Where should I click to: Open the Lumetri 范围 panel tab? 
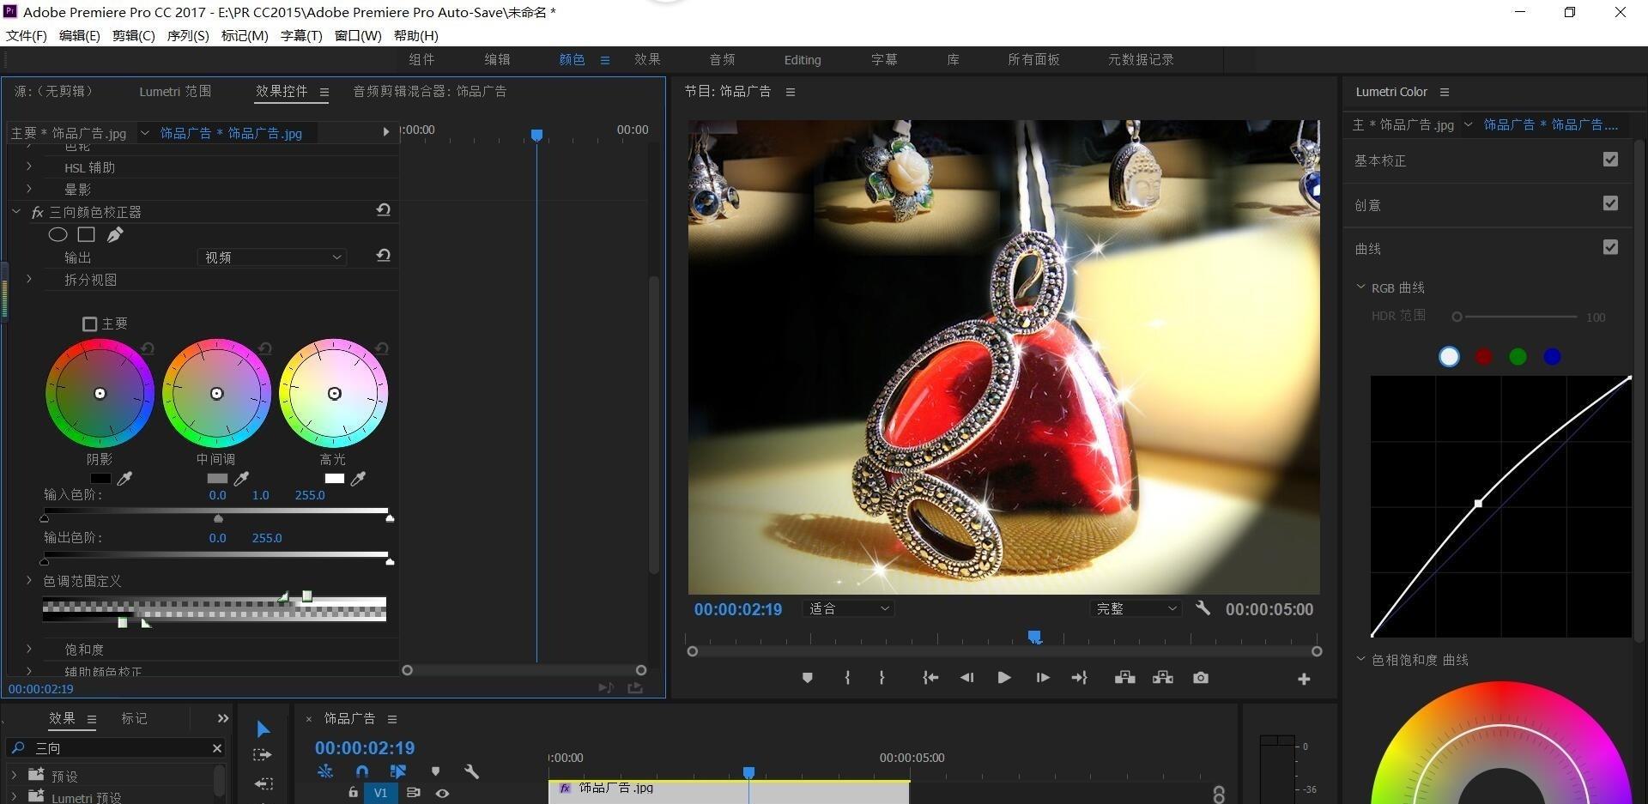pyautogui.click(x=175, y=91)
